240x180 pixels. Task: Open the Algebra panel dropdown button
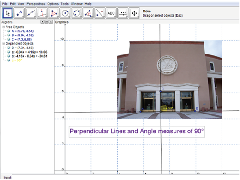tap(42, 22)
